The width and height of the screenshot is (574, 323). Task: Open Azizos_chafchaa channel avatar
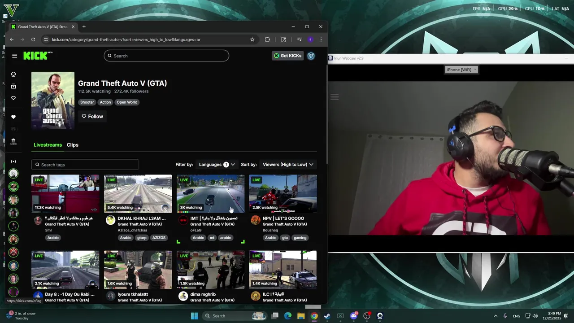click(x=110, y=220)
